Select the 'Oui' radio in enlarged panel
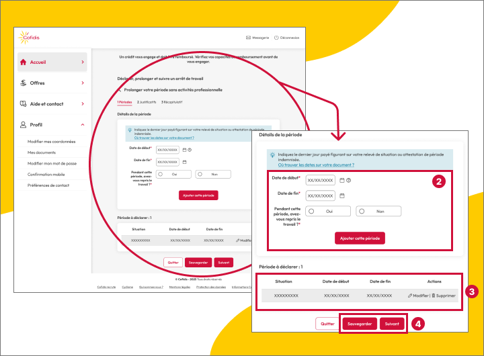Screen dimensions: 484x356 tap(312, 211)
